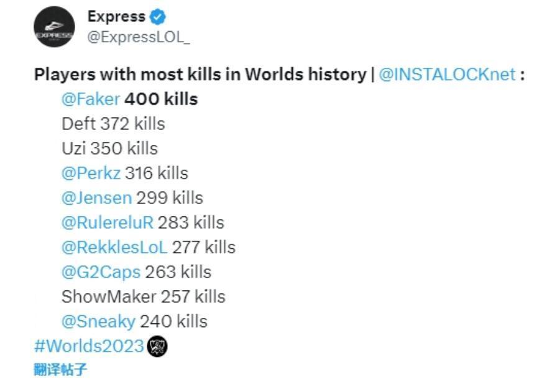Click the 翻译帖子 translate post link
Screen dimensions: 549x380
click(x=60, y=369)
